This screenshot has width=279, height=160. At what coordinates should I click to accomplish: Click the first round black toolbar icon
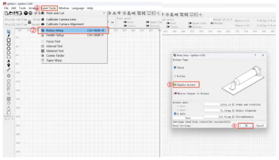pyautogui.click(x=26, y=13)
